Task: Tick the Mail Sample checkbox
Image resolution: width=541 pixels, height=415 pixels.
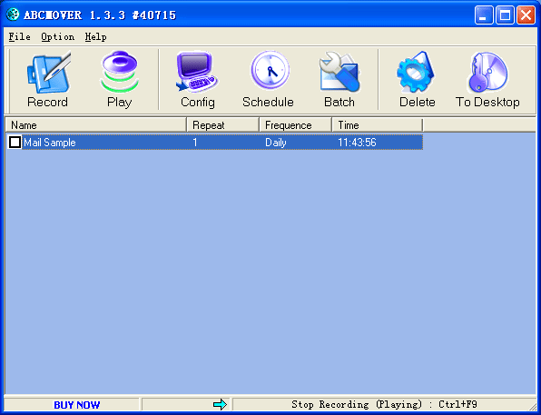Action: (15, 143)
